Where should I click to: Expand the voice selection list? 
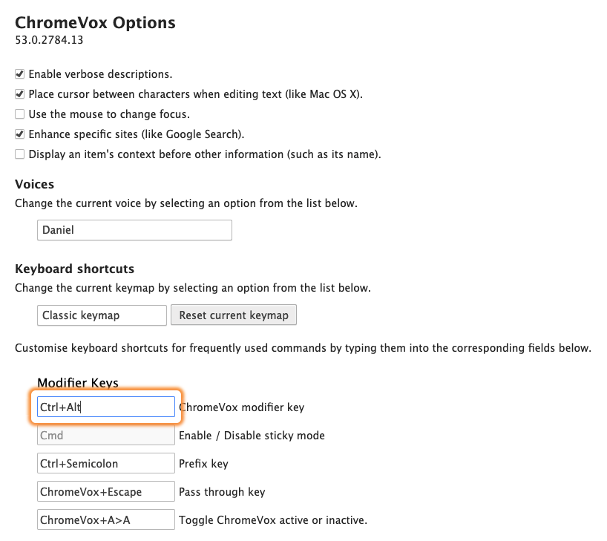[x=134, y=230]
